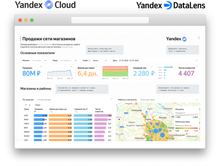Click the 2 280 ₽ average check value
The height and width of the screenshot is (166, 220).
[144, 73]
